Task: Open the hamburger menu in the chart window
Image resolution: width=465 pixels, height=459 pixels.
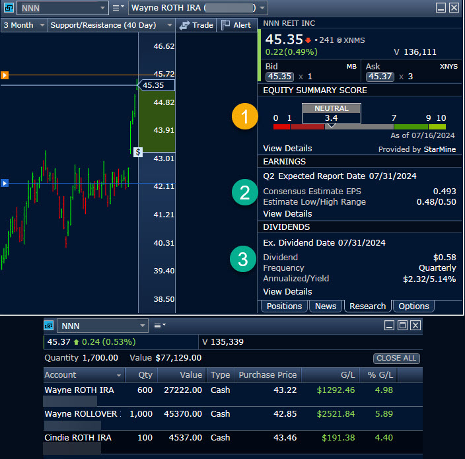Action: (x=118, y=8)
